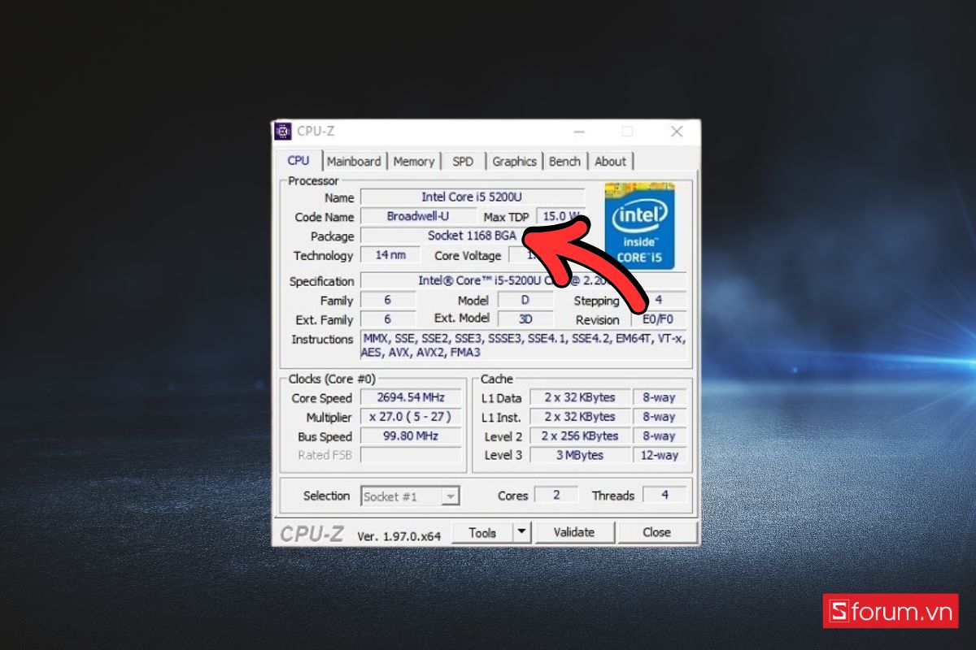Click the Multiplier value 'x 27.0 ( 5 - 27 )'
Image resolution: width=976 pixels, height=650 pixels.
[411, 417]
